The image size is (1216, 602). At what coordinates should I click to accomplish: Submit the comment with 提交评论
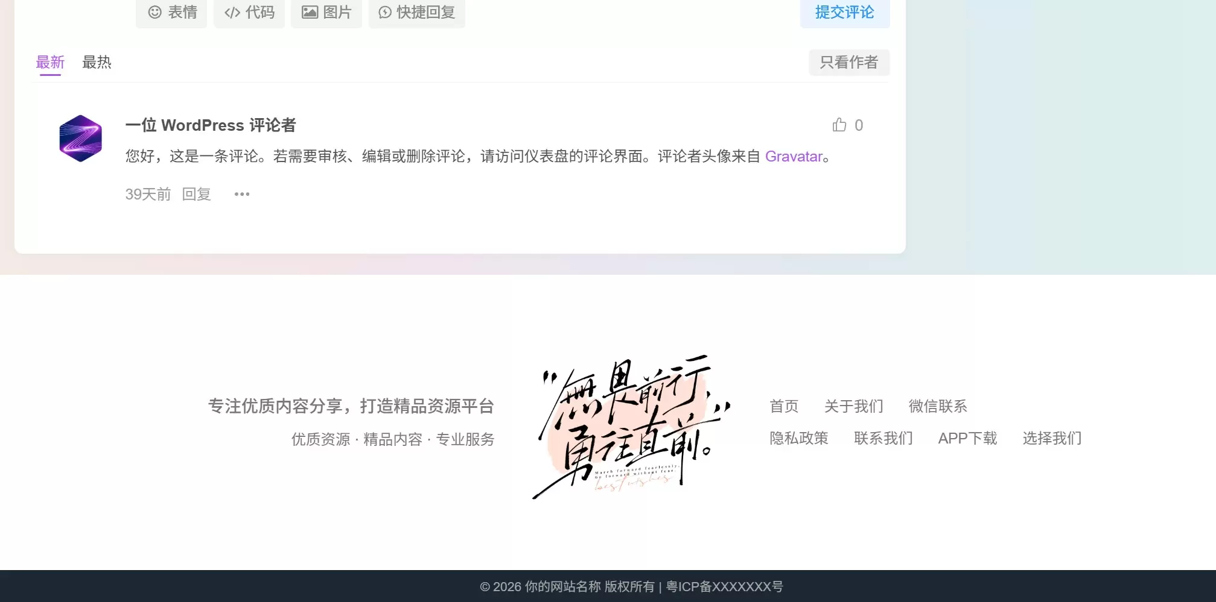coord(845,13)
